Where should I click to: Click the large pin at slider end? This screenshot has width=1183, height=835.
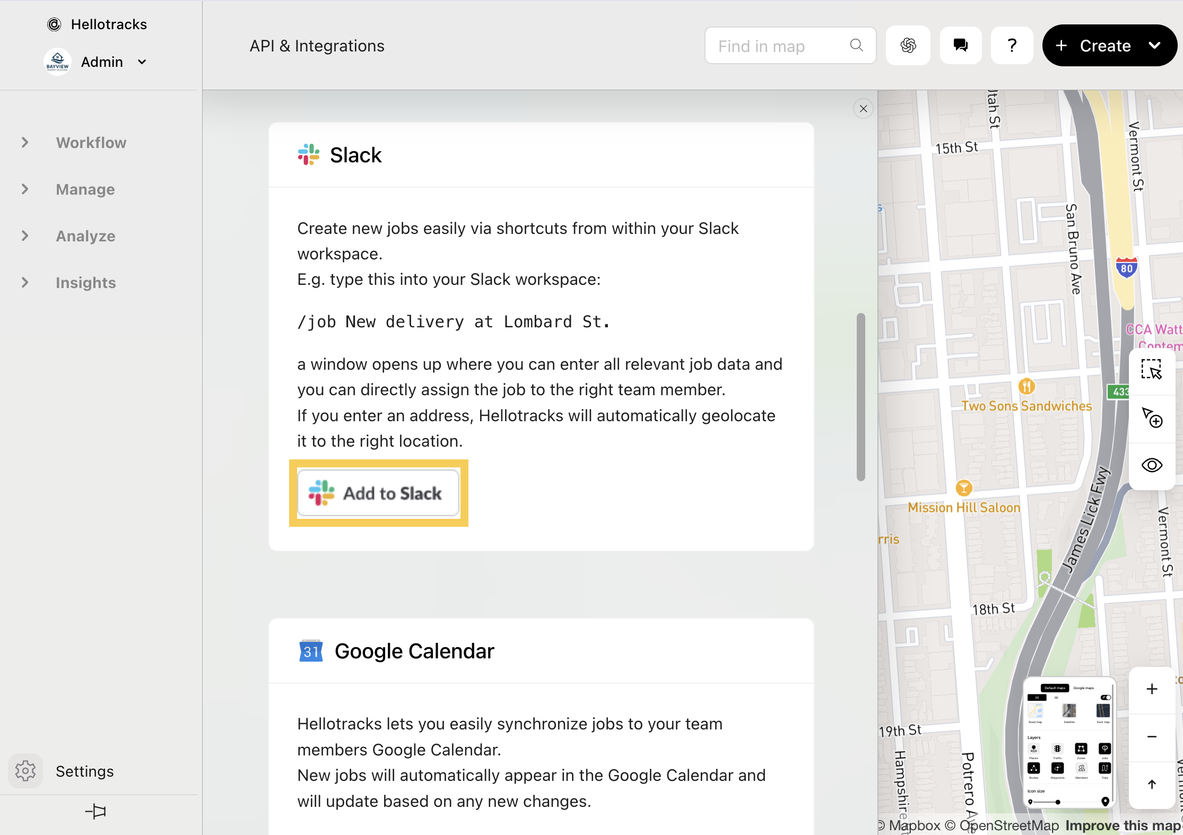tap(1105, 801)
